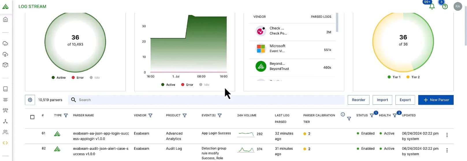Screen dimensions: 467x161
Task: Toggle Active legend in line chart
Action: tap(168, 85)
